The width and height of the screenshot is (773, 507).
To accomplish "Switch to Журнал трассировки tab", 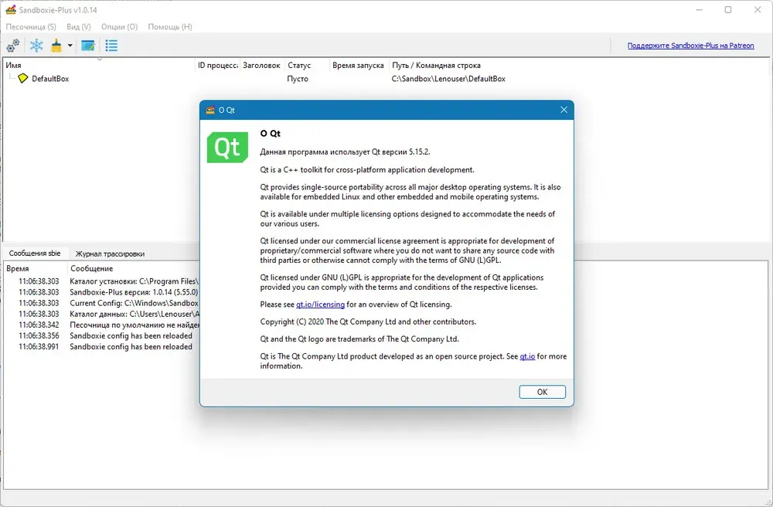I will 110,253.
